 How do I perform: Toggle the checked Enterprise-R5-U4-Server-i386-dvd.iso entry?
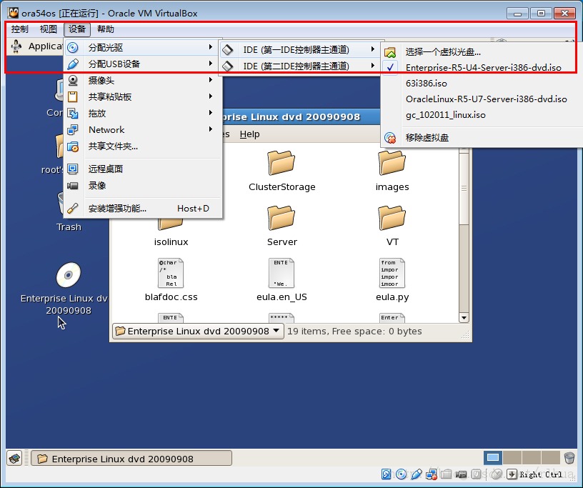pos(482,68)
